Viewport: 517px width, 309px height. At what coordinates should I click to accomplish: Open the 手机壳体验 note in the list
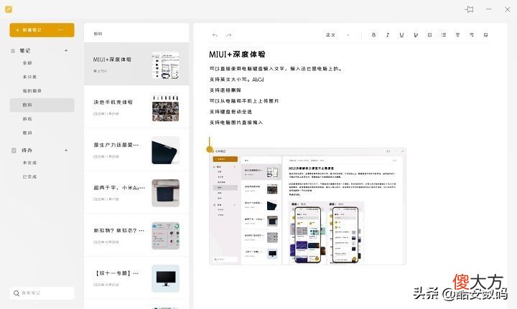[136, 107]
